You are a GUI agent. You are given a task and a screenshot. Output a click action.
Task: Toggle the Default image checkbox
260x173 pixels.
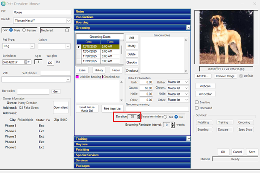pos(241,76)
